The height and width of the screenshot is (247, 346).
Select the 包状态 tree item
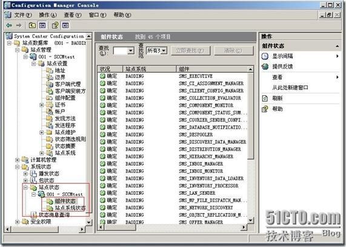(x=46, y=180)
